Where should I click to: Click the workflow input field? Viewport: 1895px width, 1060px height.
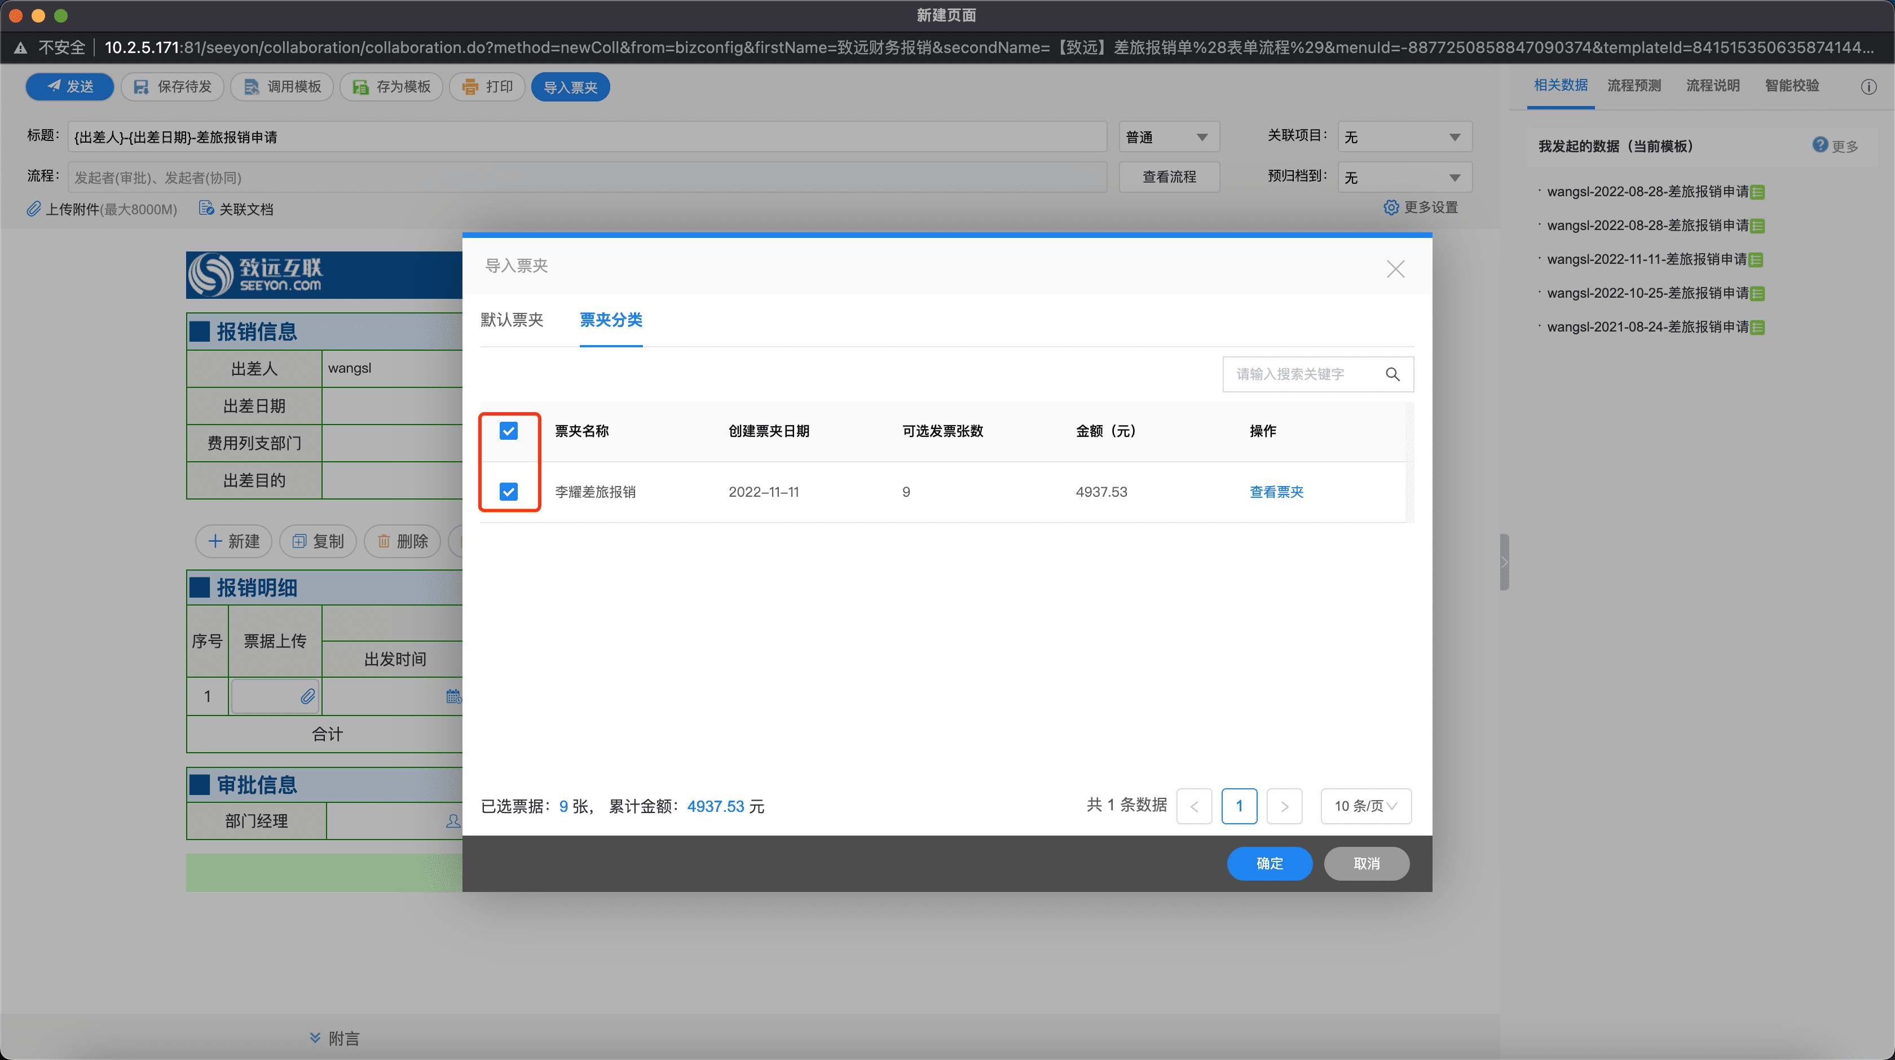click(587, 177)
